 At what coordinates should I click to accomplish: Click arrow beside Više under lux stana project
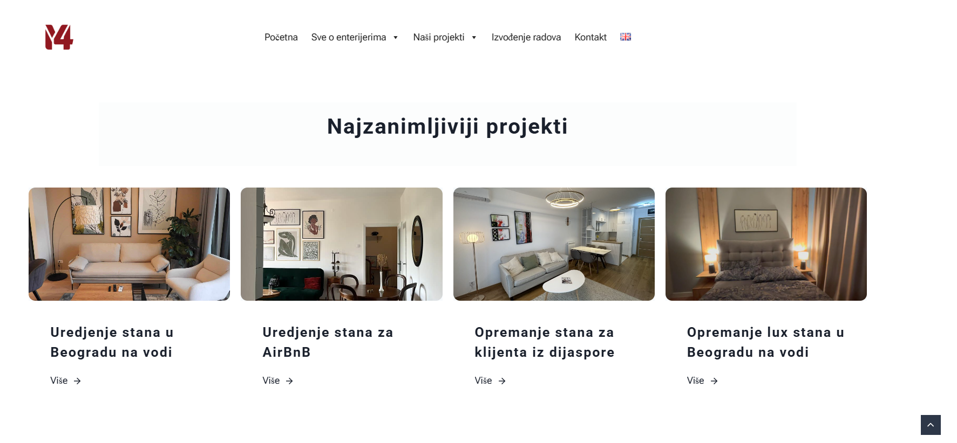click(x=714, y=381)
